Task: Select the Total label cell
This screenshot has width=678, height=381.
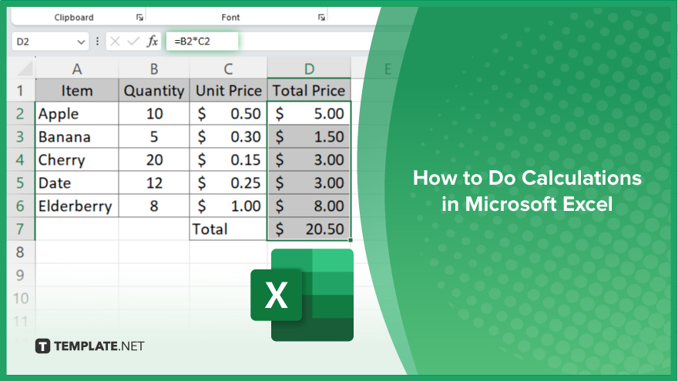Action: [228, 229]
